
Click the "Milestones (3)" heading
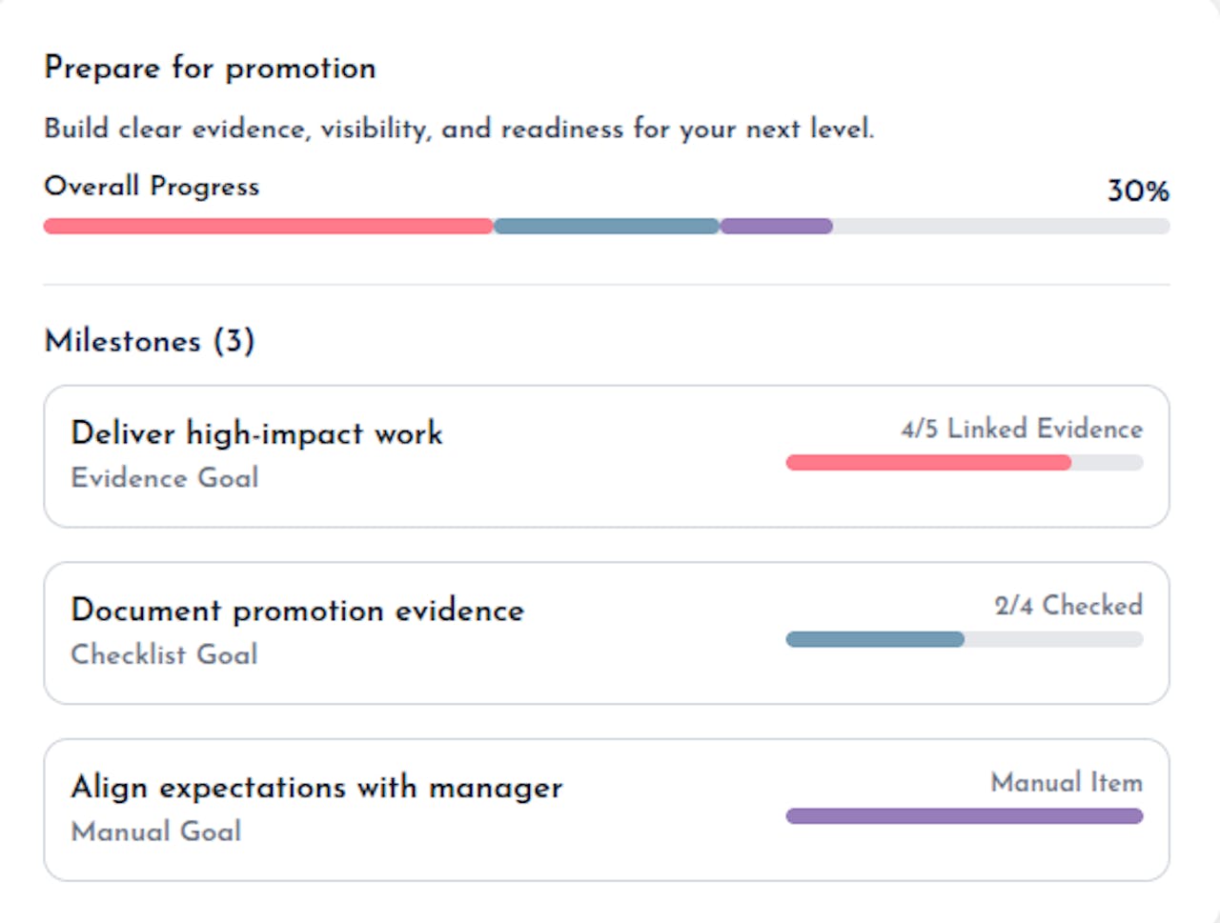click(x=150, y=341)
